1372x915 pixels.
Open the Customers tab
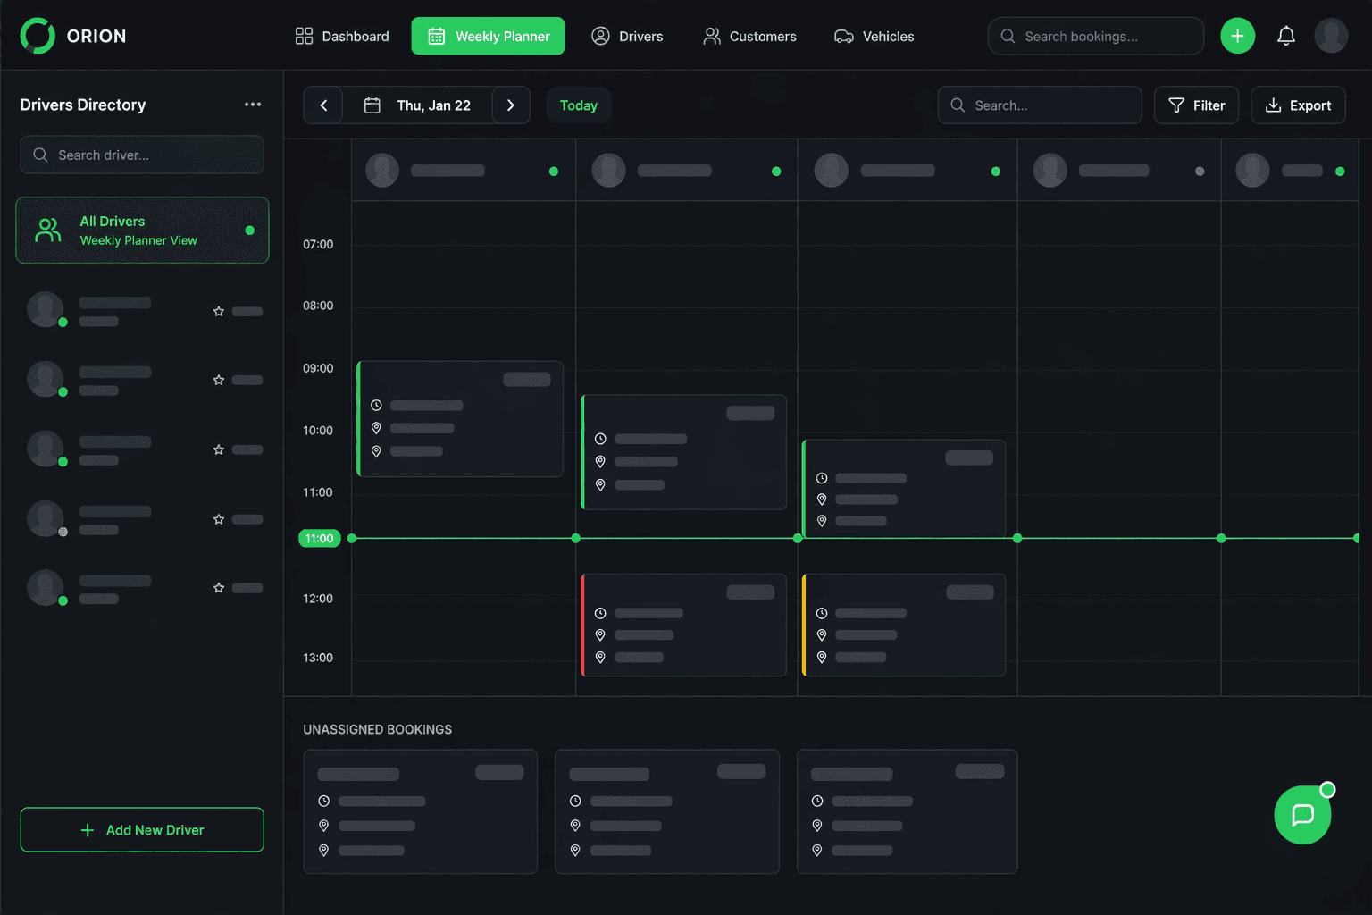[x=749, y=36]
